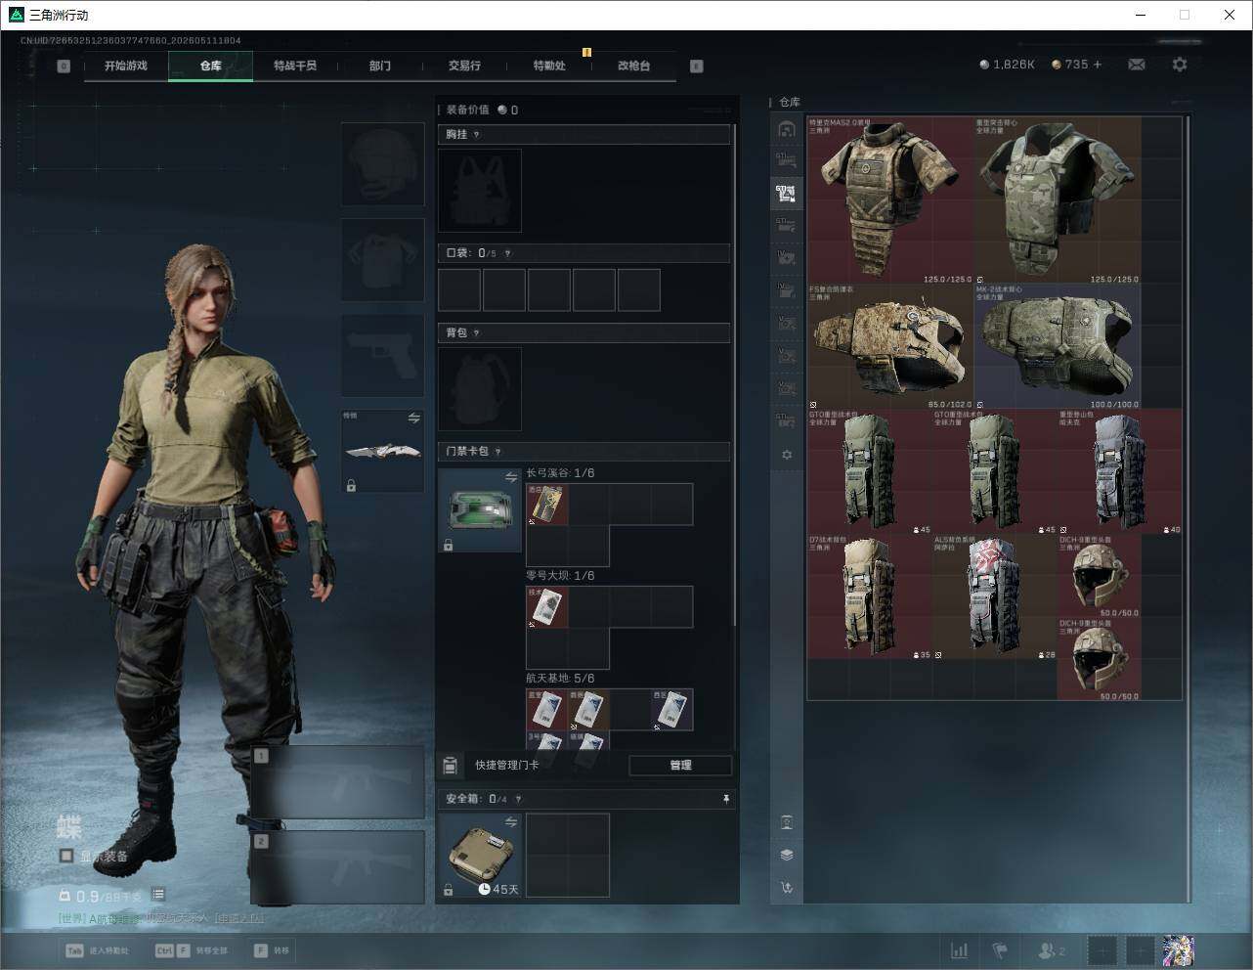
Task: Select the 重型突击背心 armor item
Action: [1058, 200]
